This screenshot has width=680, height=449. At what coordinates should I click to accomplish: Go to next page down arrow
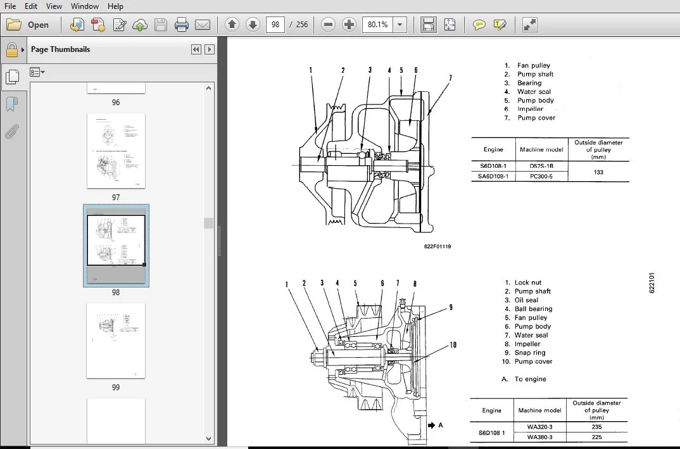click(253, 24)
